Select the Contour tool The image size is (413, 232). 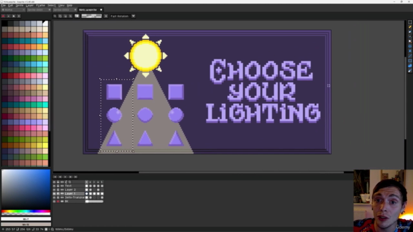tap(410, 66)
